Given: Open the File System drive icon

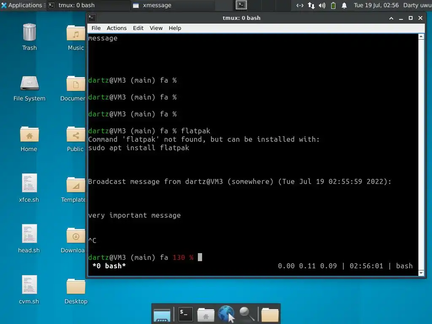Looking at the screenshot, I should [x=30, y=84].
